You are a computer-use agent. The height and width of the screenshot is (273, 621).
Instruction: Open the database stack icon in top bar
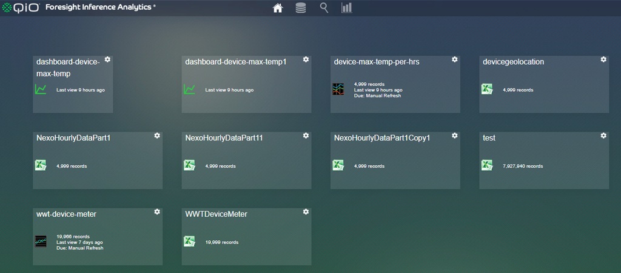tap(301, 8)
